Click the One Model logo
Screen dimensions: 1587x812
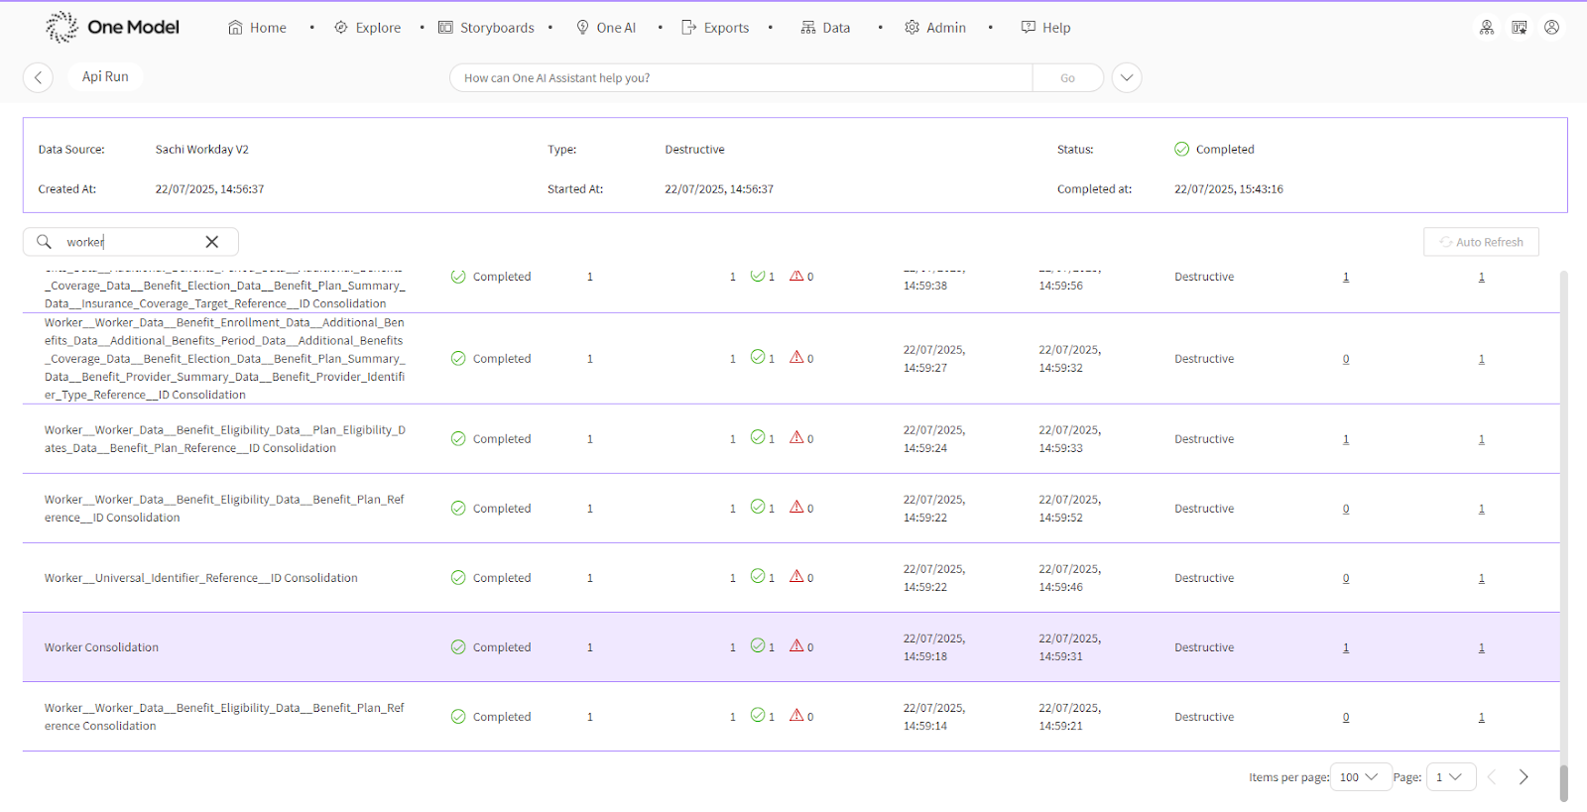[x=112, y=27]
